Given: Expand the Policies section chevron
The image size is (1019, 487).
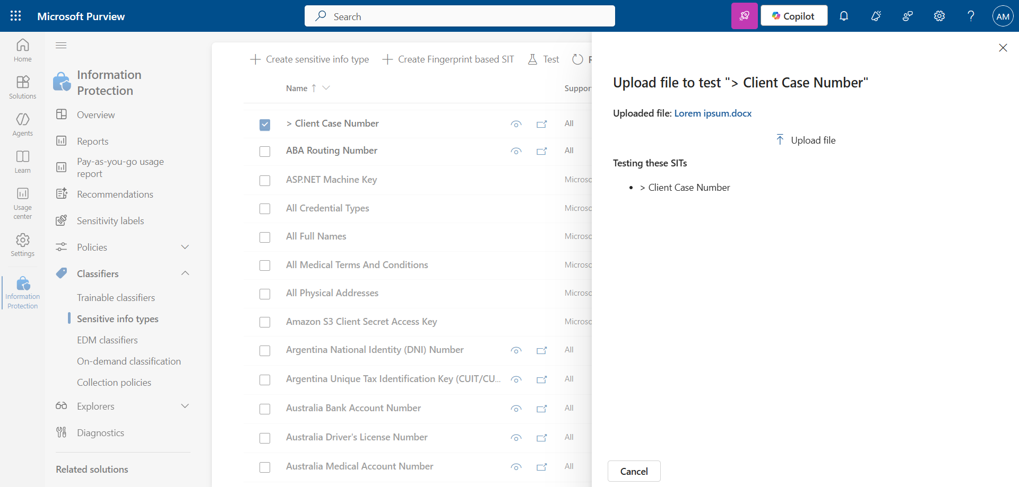Looking at the screenshot, I should coord(185,247).
